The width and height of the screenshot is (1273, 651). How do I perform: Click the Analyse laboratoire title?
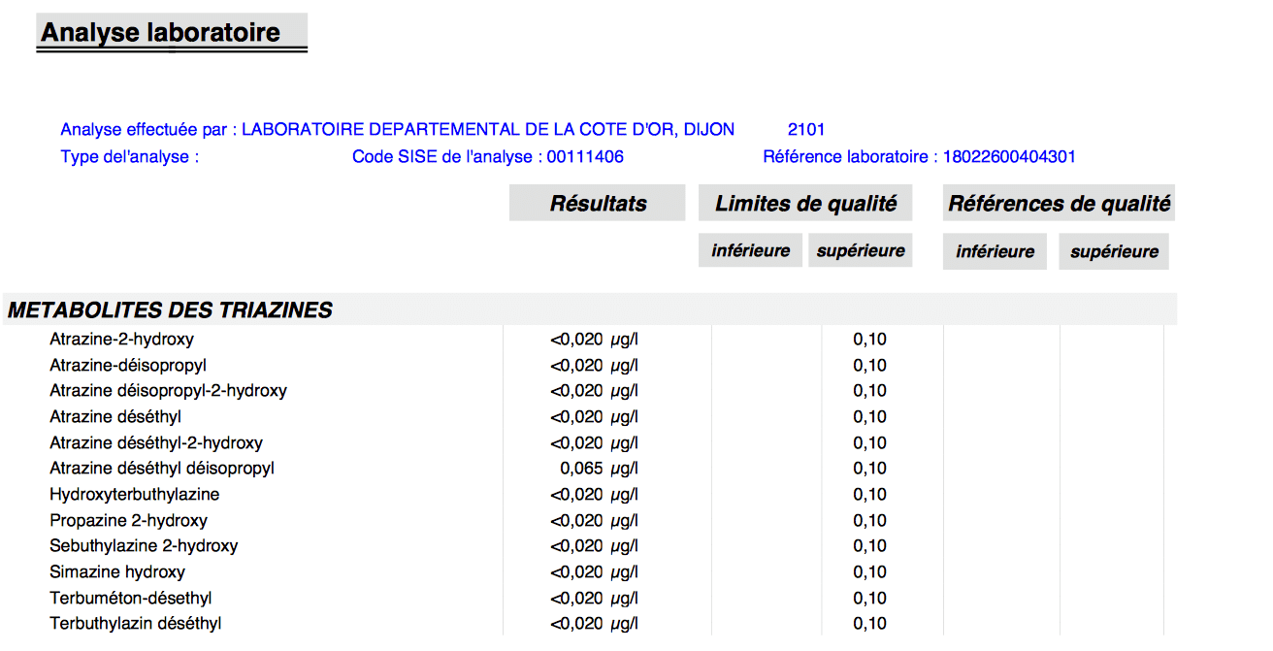[x=161, y=33]
